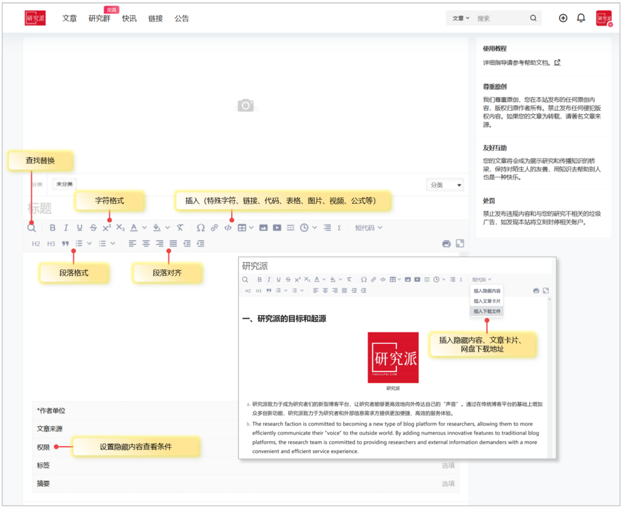This screenshot has width=621, height=508.
Task: Print from the main editor toolbar
Action: pos(446,243)
